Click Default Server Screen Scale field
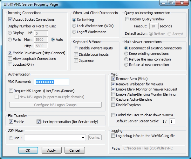The width and height of the screenshot is (191, 159). point(172,121)
